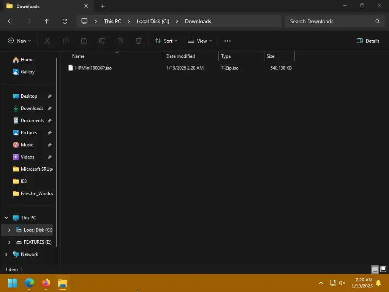The image size is (389, 292).
Task: Toggle the Details pane
Action: click(368, 41)
